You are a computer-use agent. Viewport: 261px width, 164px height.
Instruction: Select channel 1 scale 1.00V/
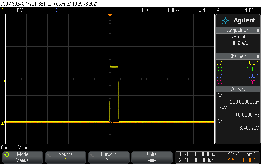point(16,10)
